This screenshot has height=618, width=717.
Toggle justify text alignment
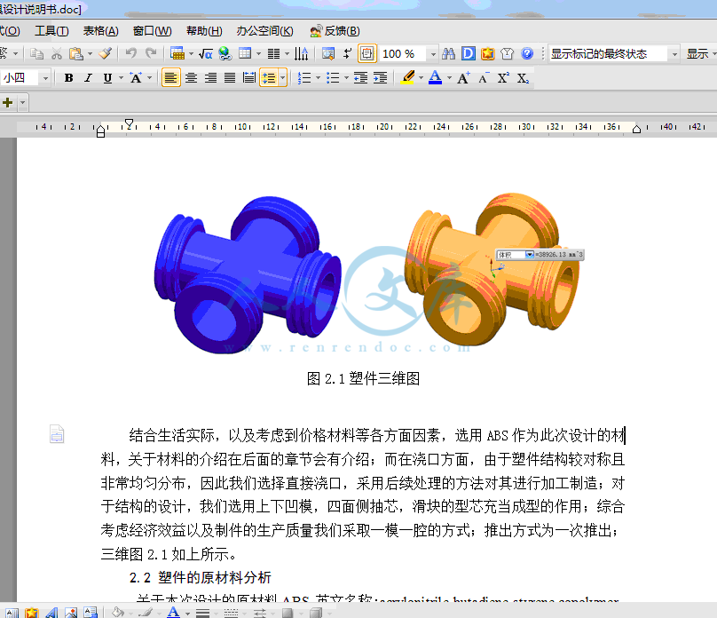click(x=230, y=78)
